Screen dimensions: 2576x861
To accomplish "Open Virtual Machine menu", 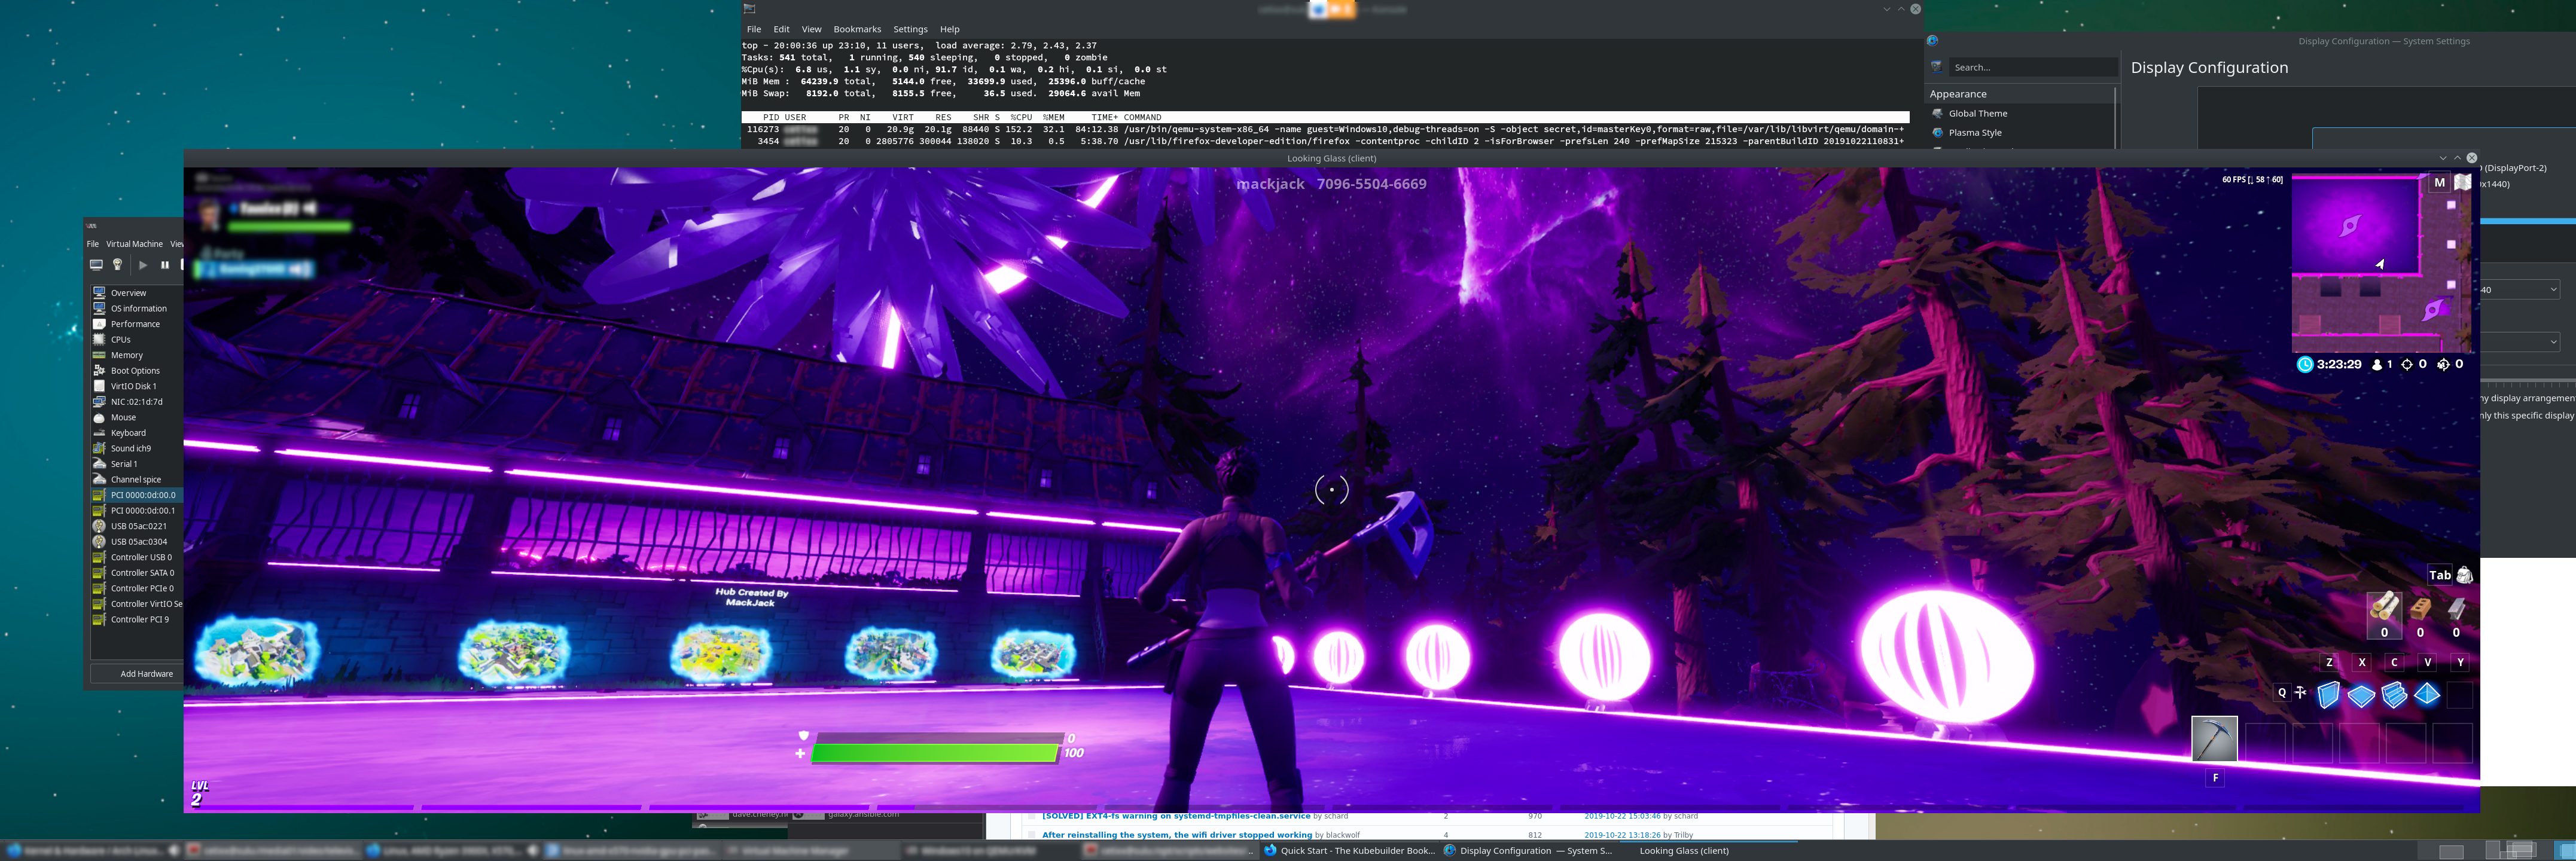I will pos(134,244).
